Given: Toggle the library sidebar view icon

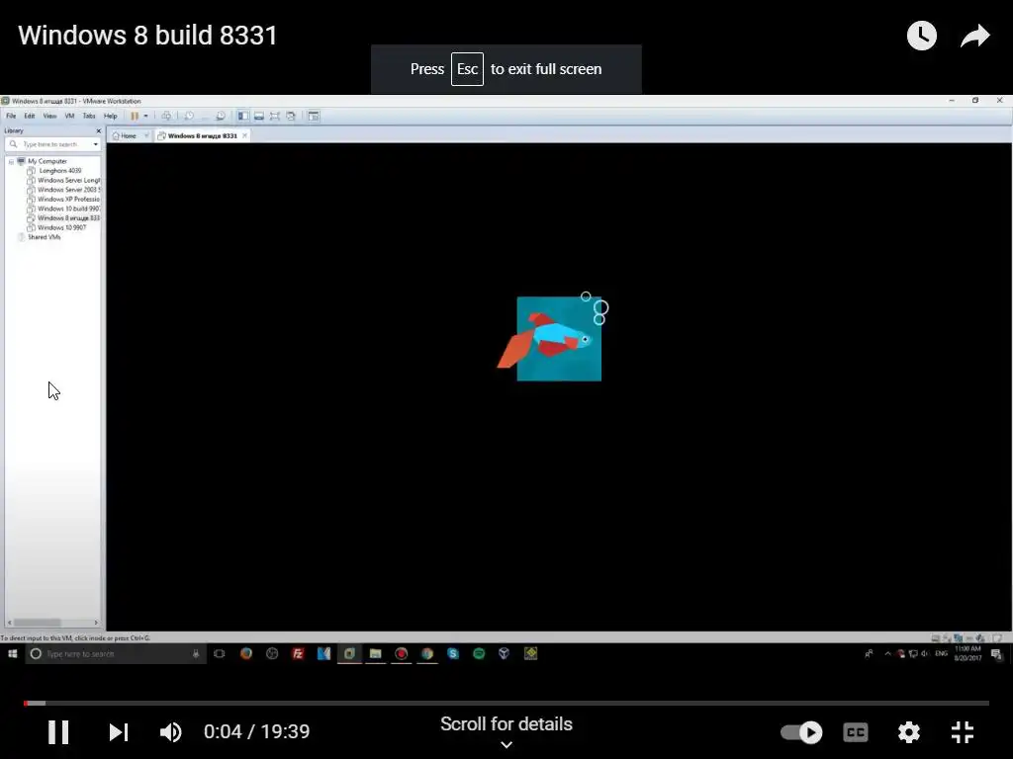Looking at the screenshot, I should (x=243, y=117).
